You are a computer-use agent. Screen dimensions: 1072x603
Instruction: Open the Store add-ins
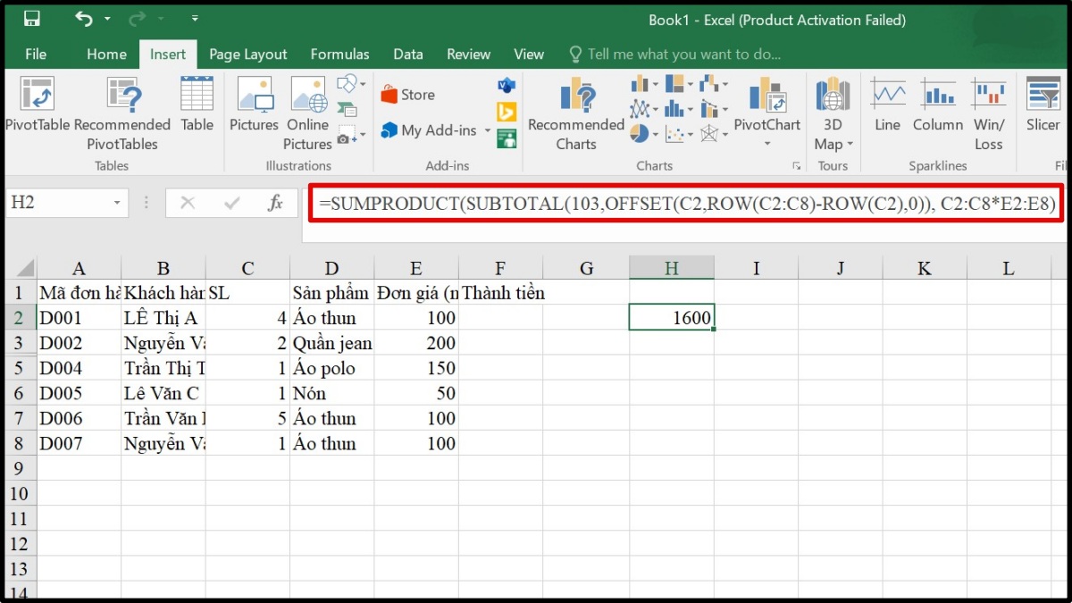407,95
